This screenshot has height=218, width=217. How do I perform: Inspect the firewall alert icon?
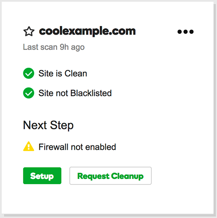click(29, 146)
